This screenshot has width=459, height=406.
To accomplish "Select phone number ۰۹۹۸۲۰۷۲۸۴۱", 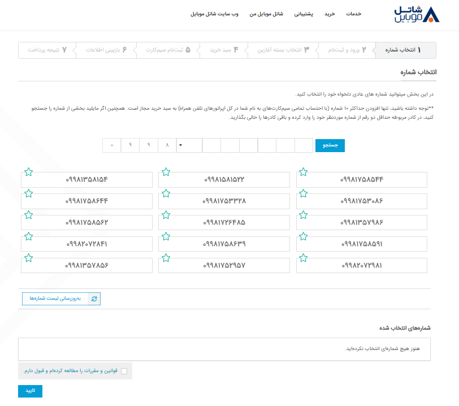I will 86,244.
